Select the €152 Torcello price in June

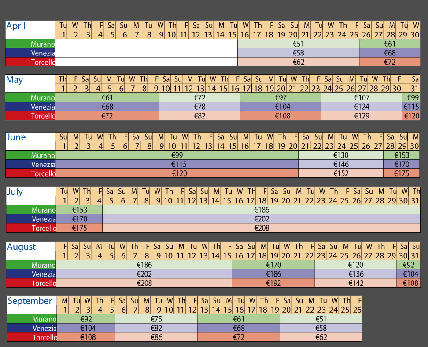coord(341,173)
